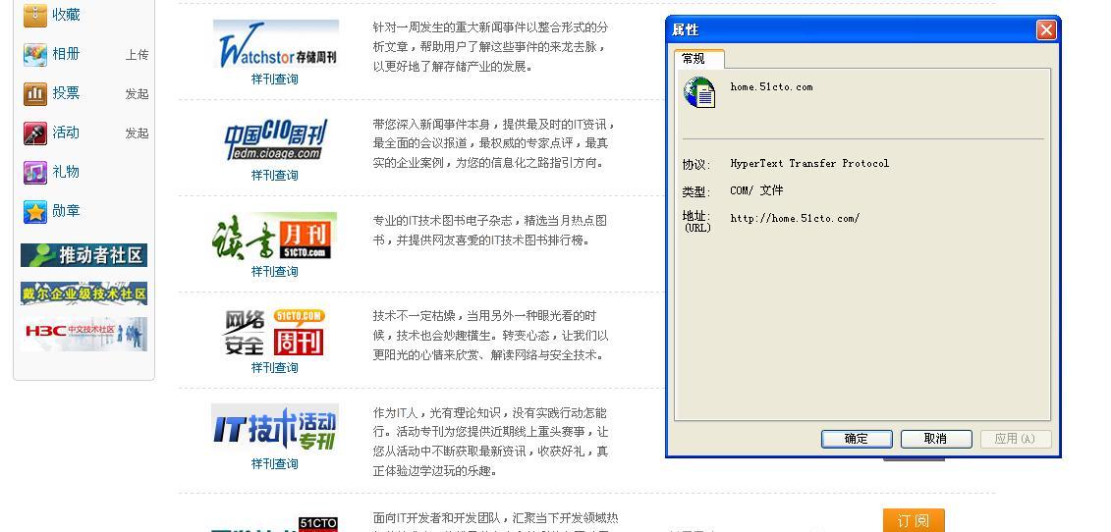Click the Watchstor 存储周刊 logo
This screenshot has width=1111, height=532.
[276, 44]
